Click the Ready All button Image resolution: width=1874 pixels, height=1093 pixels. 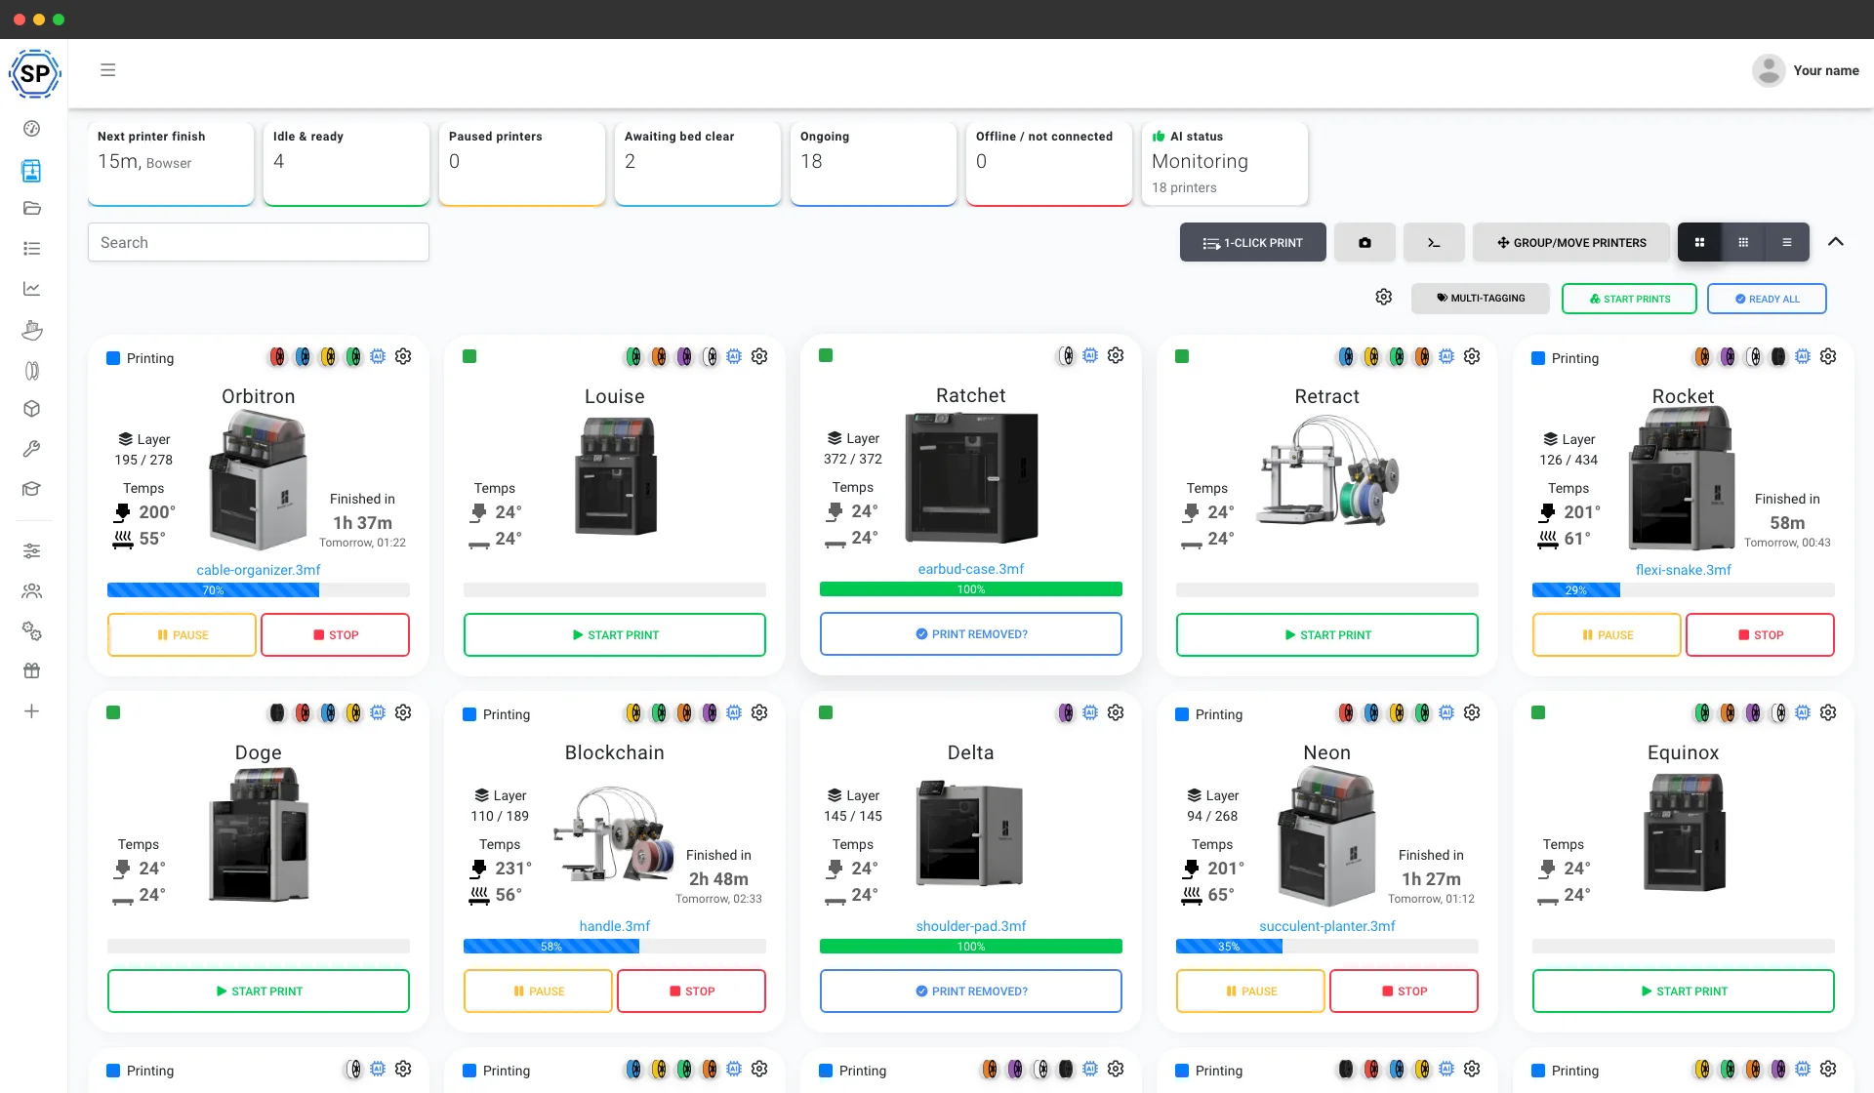(1767, 299)
